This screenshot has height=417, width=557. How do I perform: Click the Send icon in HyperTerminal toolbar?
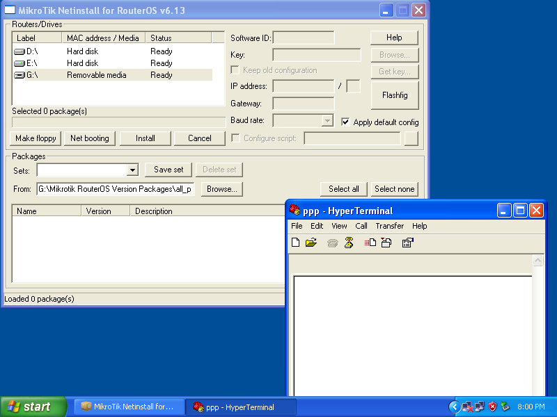(370, 243)
